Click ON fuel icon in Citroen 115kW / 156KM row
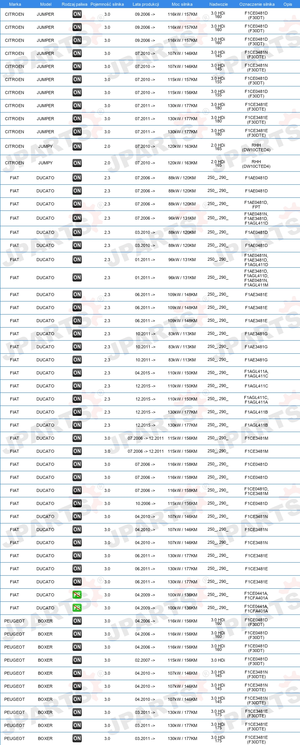The height and width of the screenshot is (745, 300). (77, 93)
